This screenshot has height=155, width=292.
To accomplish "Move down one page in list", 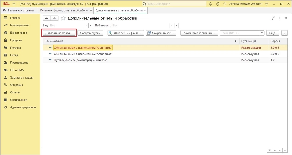I will coord(280,150).
